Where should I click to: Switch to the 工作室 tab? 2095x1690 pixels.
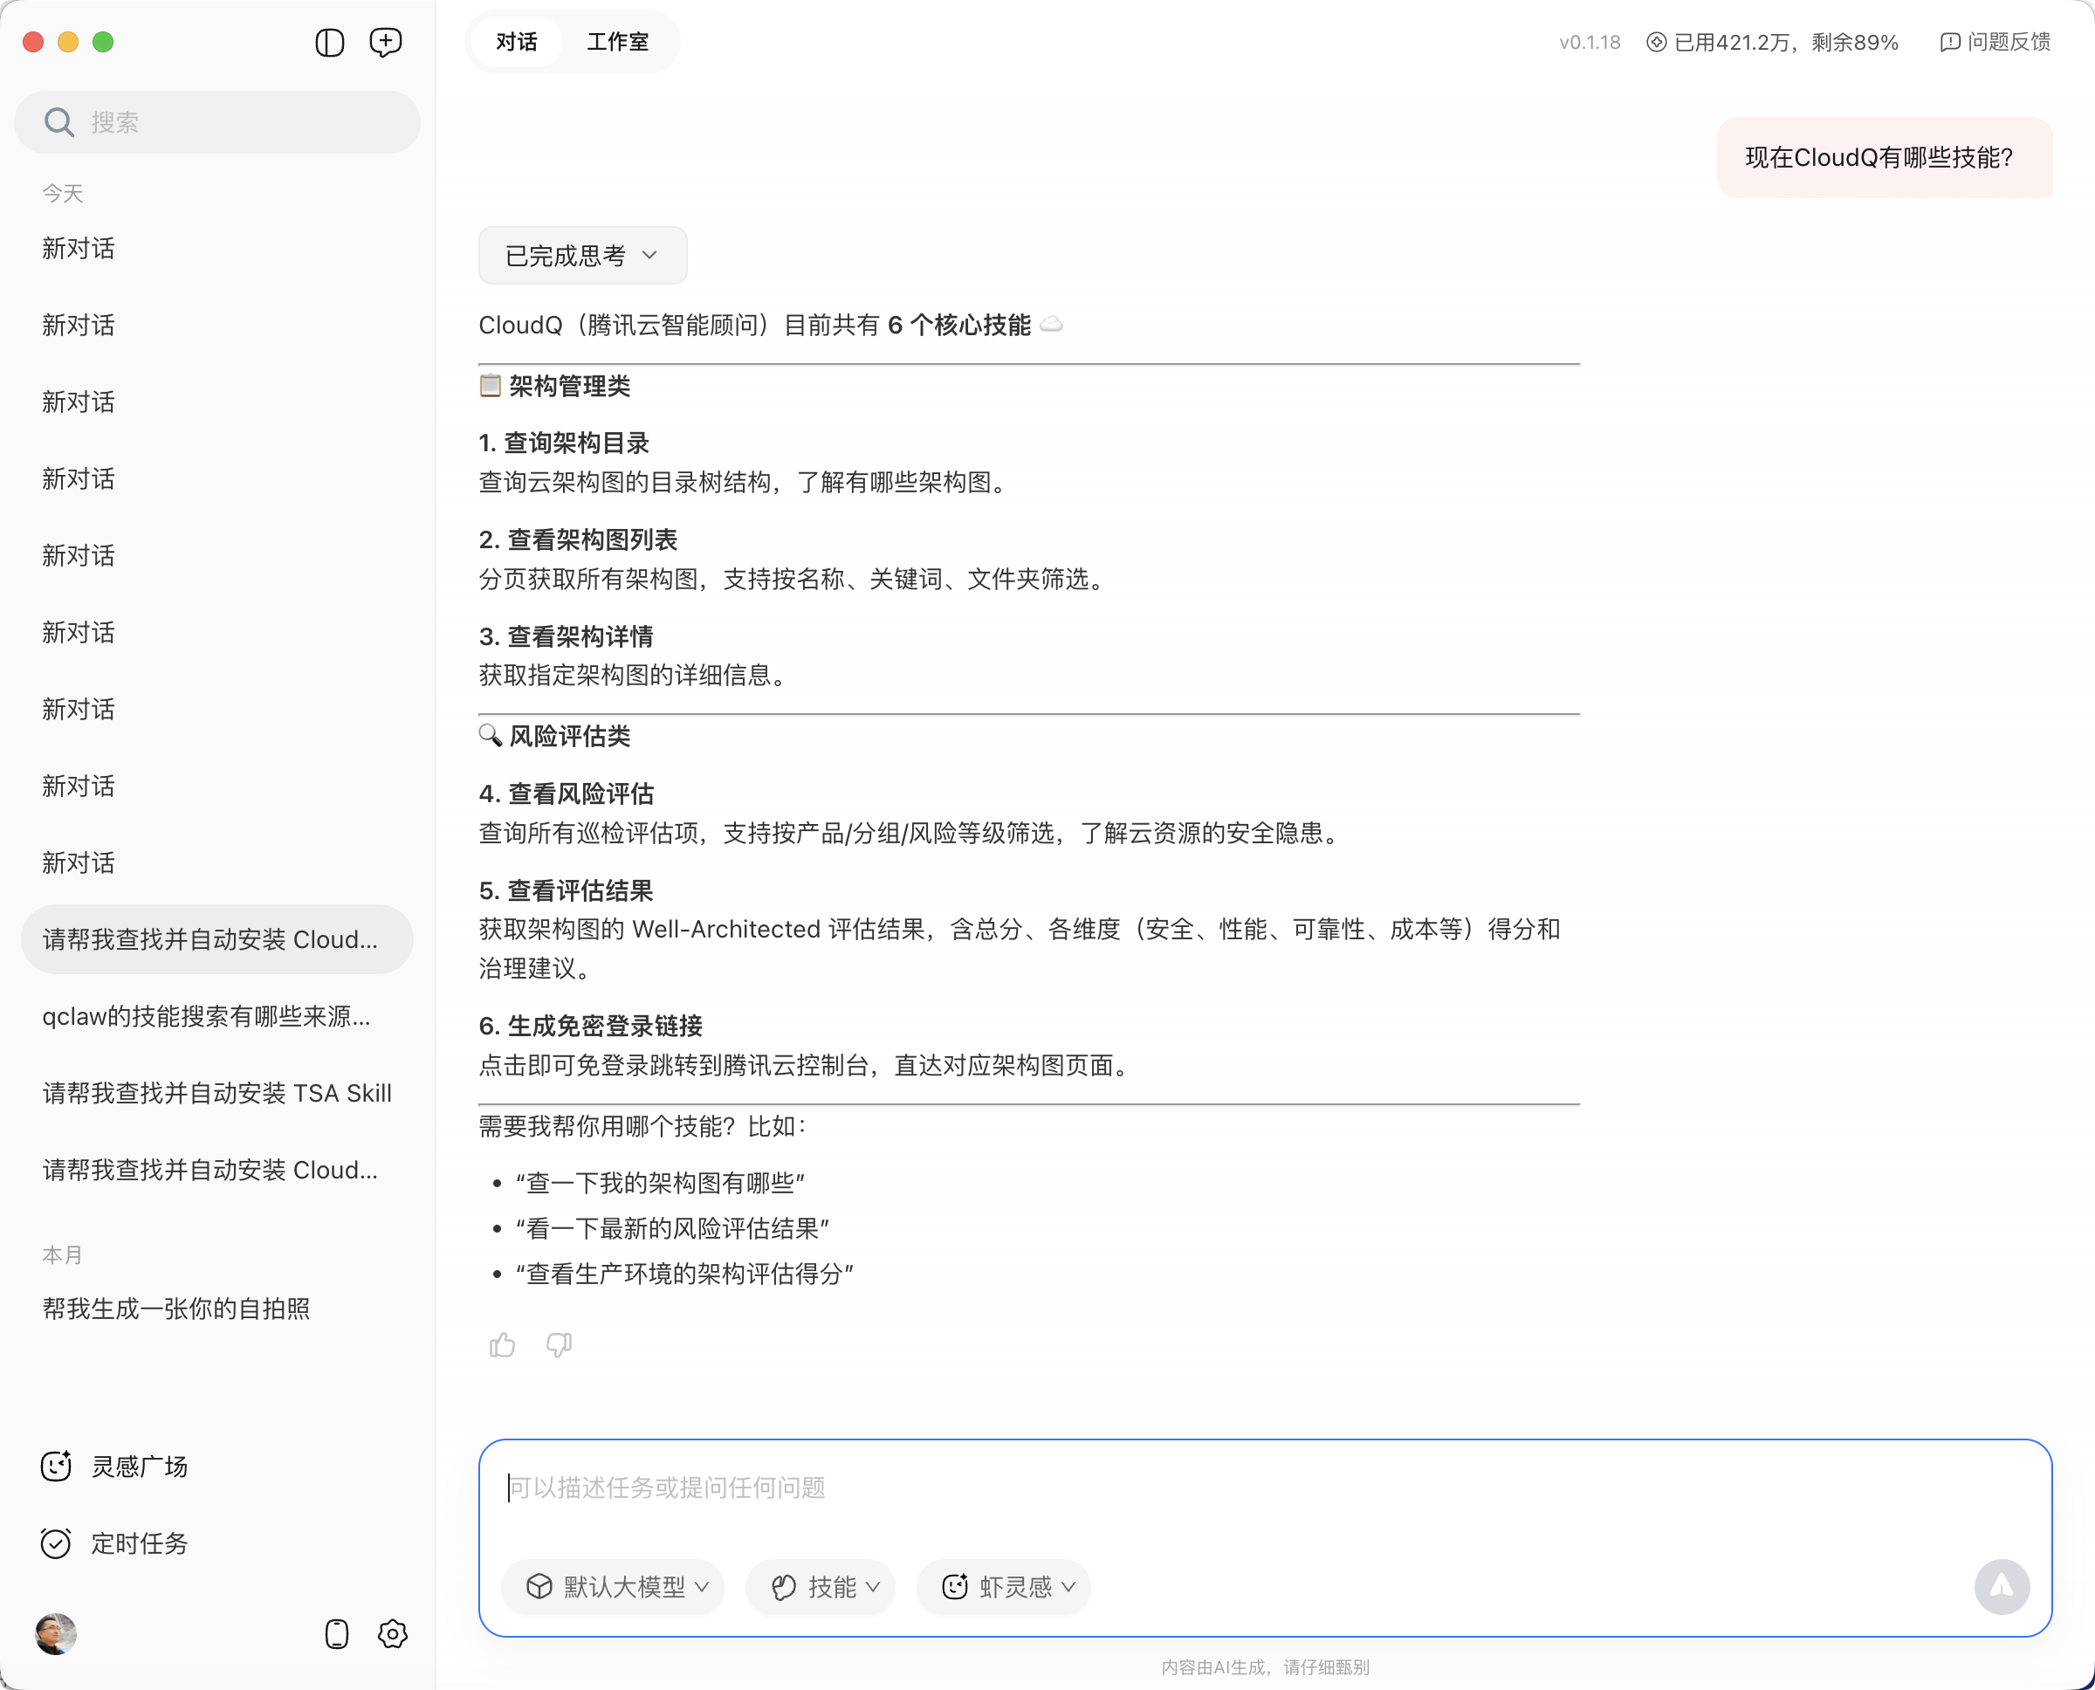[617, 42]
